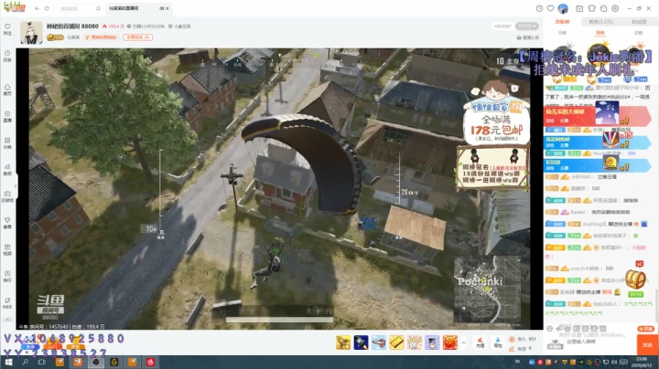Send the rocket gift on dark blue tile

click(361, 343)
